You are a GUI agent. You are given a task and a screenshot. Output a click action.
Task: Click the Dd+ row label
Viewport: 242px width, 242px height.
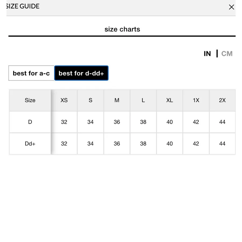click(x=30, y=144)
